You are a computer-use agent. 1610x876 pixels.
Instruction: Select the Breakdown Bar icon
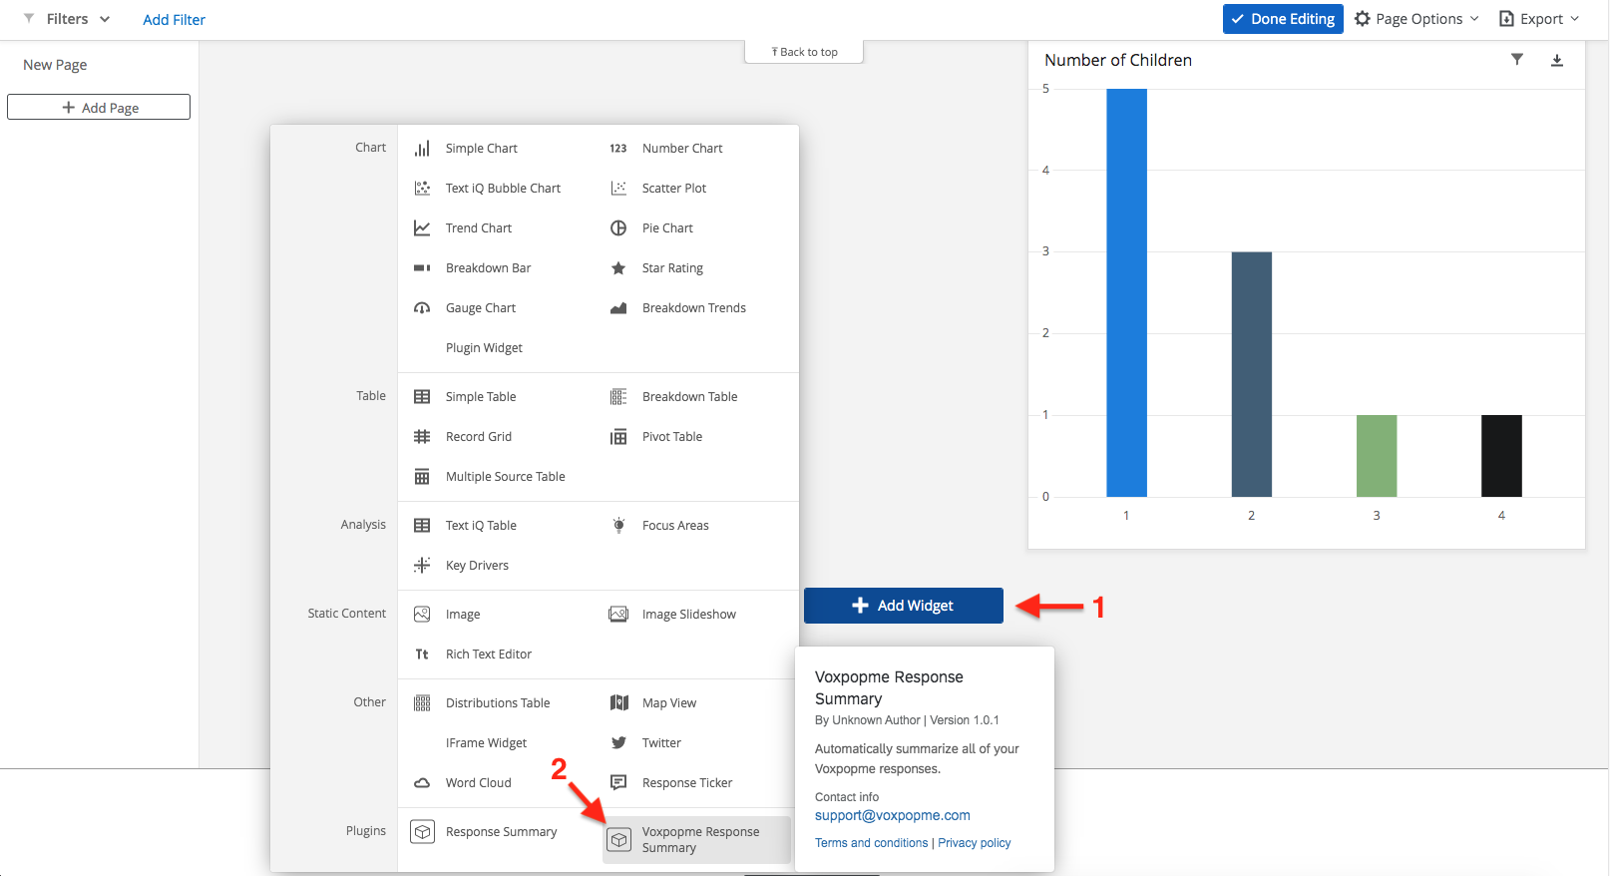422,268
